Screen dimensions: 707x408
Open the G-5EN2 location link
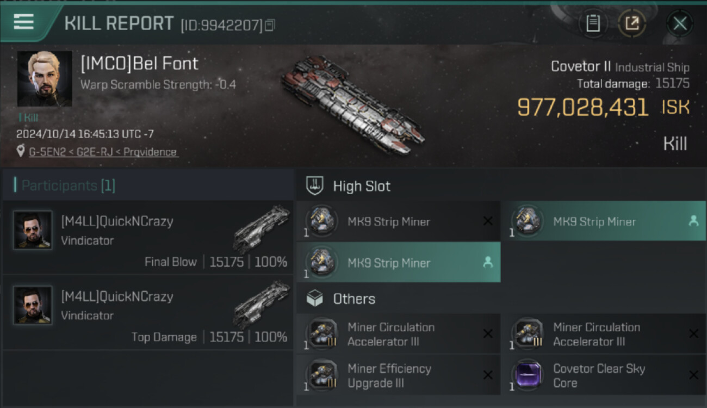103,152
